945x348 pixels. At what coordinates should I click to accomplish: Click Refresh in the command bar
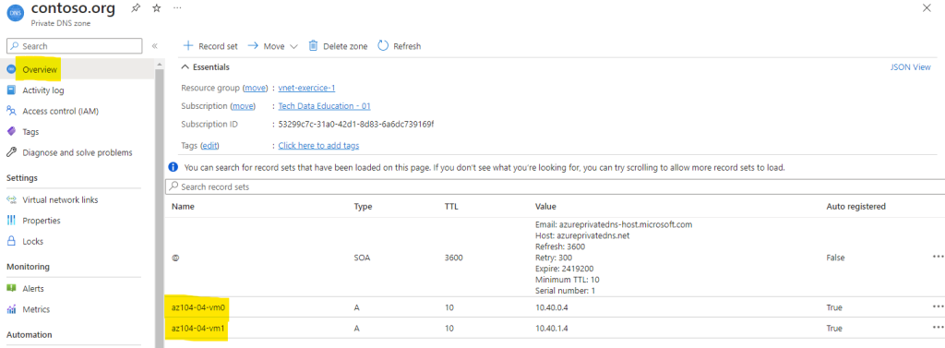pyautogui.click(x=400, y=46)
